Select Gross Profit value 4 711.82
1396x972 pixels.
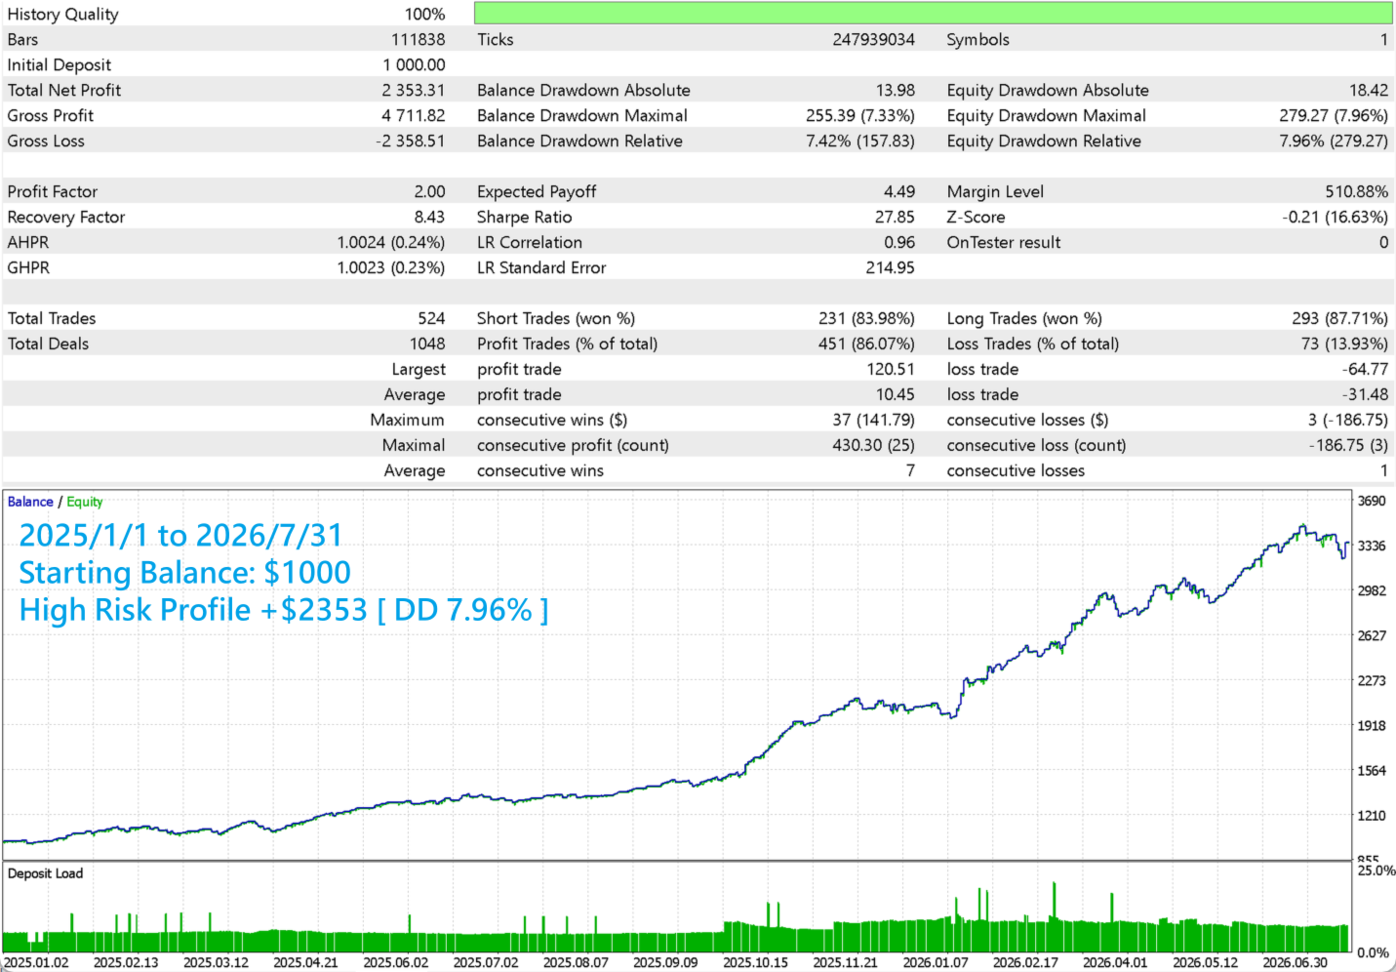pyautogui.click(x=414, y=116)
